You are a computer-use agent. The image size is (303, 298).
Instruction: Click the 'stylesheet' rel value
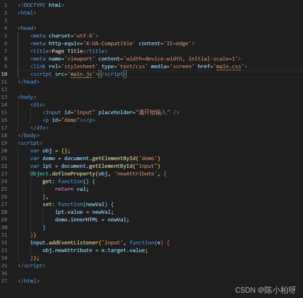coord(80,67)
